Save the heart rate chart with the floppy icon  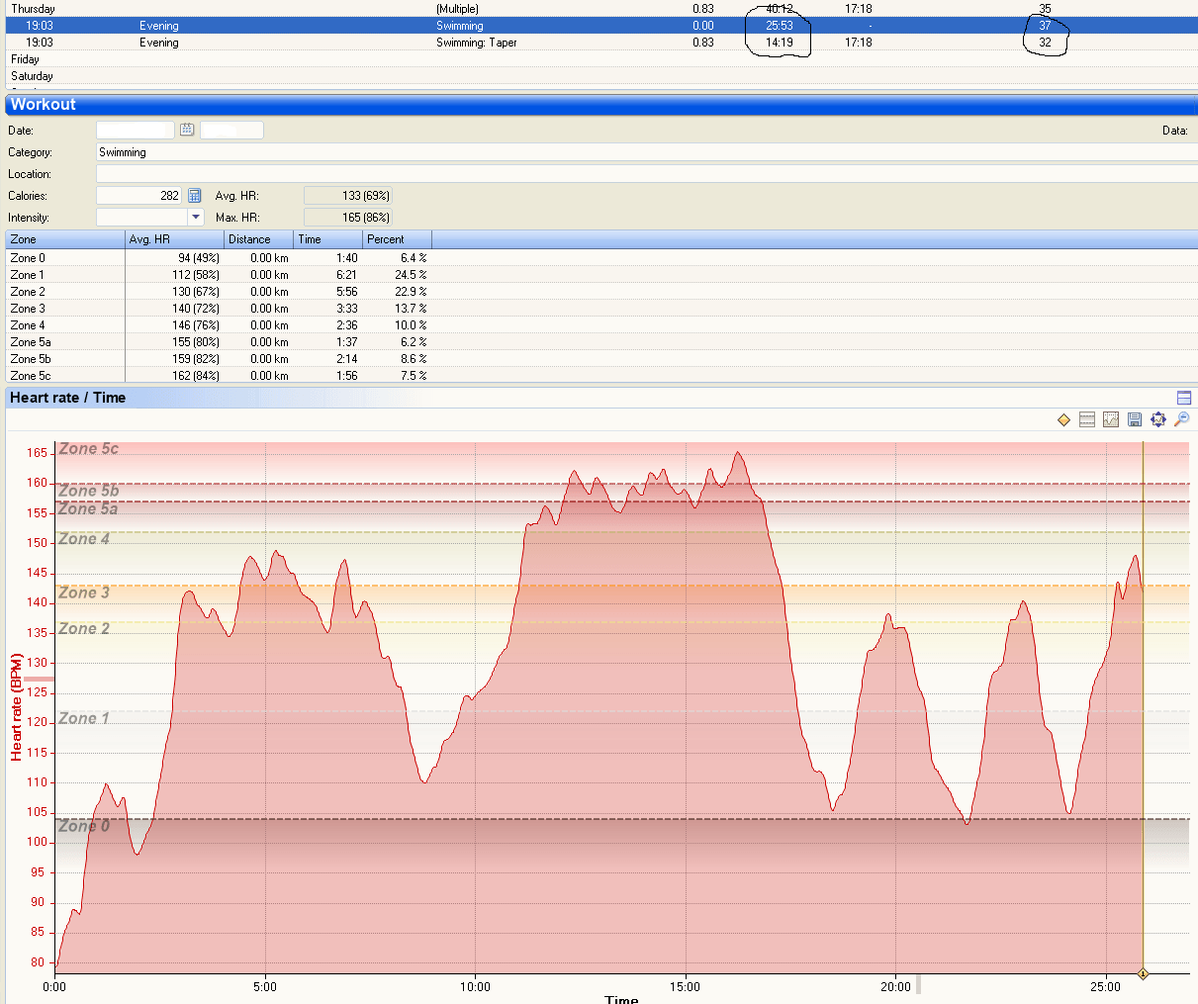(1135, 419)
